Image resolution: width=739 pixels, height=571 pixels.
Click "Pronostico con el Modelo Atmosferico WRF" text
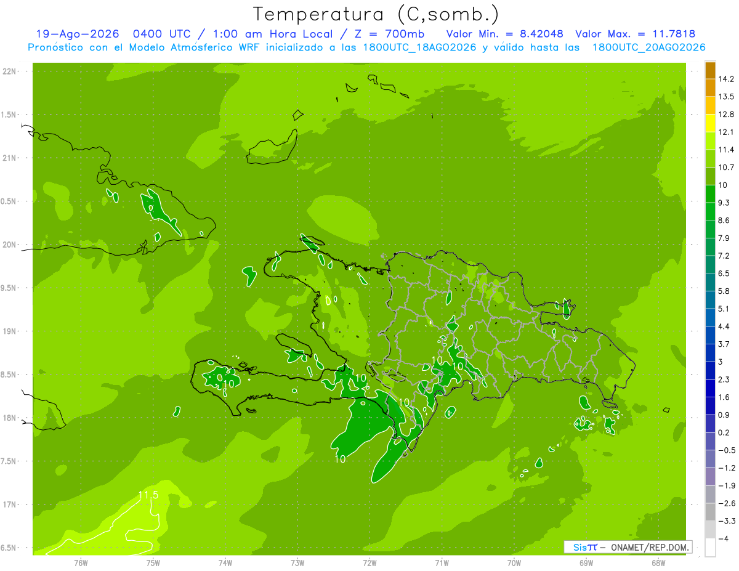145,47
